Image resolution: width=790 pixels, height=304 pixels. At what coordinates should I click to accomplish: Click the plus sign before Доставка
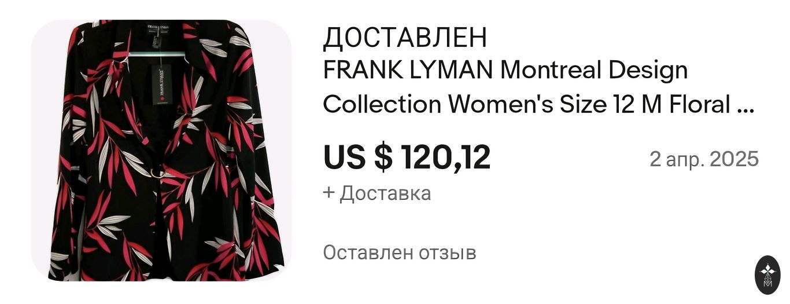click(329, 193)
